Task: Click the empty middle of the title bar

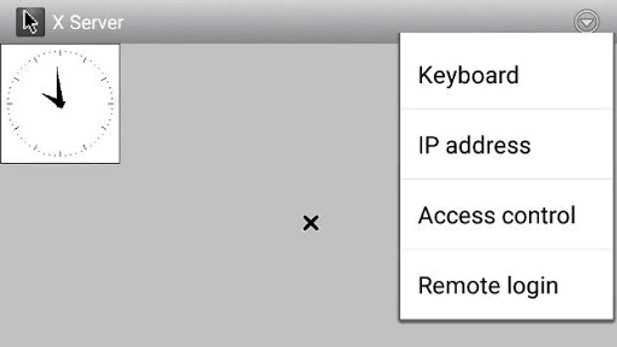Action: [x=308, y=22]
